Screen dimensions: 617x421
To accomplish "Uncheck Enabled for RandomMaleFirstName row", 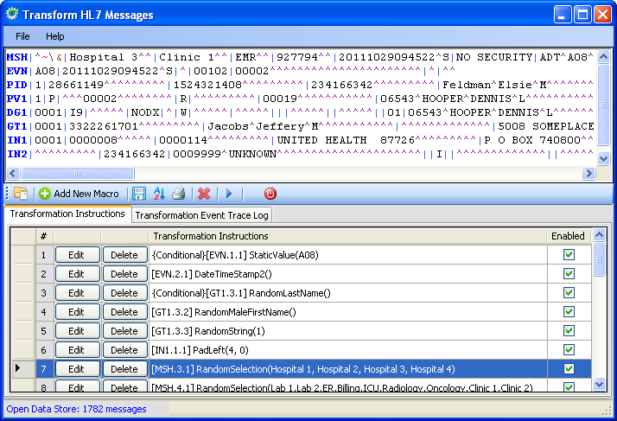I will tap(568, 312).
